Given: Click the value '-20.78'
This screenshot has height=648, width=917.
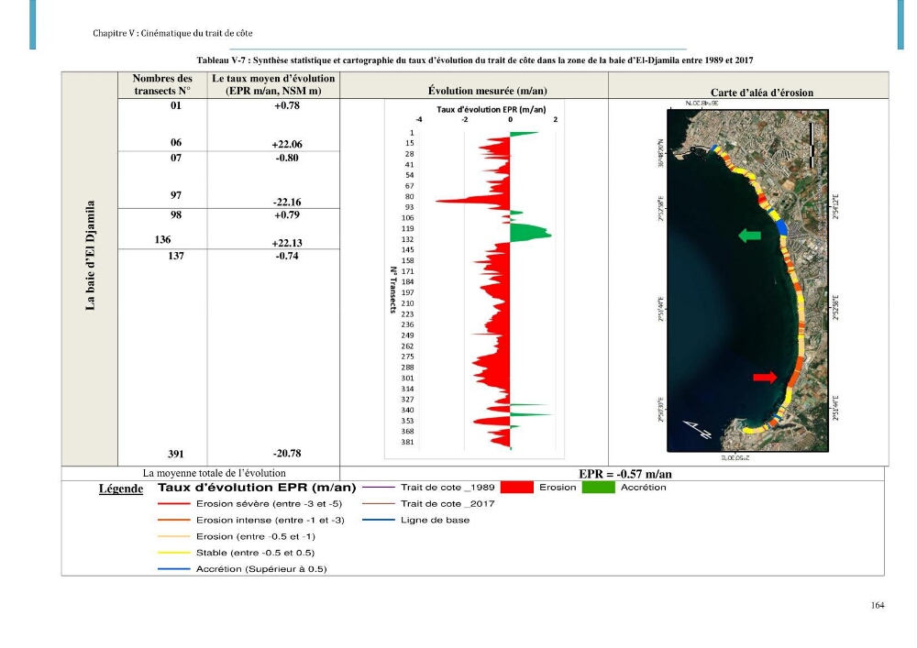Looking at the screenshot, I should (287, 454).
